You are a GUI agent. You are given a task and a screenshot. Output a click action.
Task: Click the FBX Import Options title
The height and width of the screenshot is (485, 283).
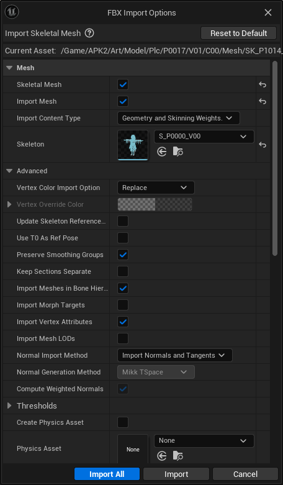point(141,12)
